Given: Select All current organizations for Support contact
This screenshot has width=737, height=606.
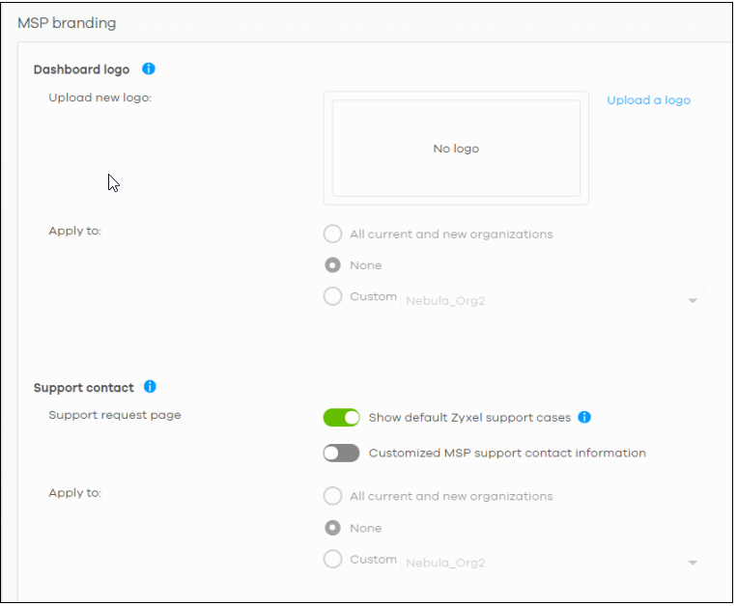Looking at the screenshot, I should click(x=333, y=496).
